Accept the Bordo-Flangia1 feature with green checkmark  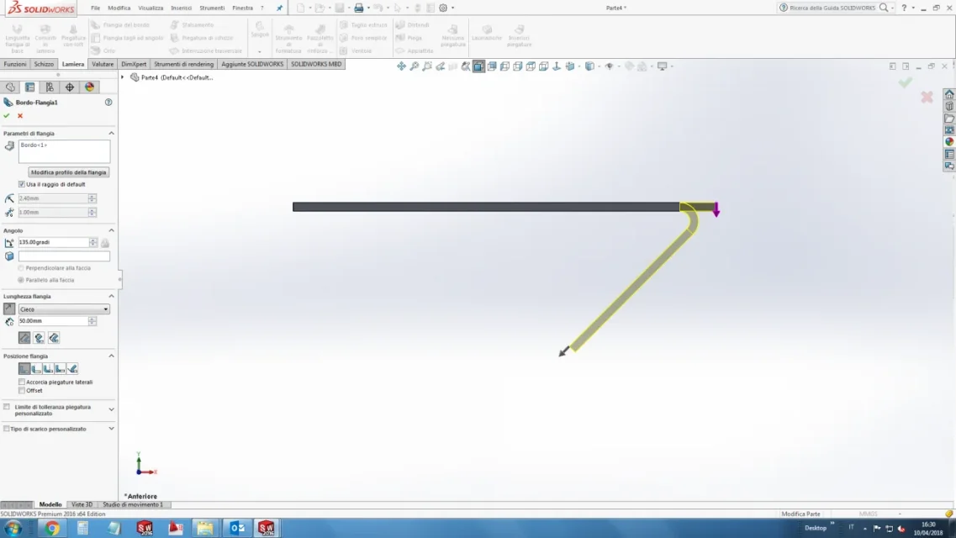[7, 116]
